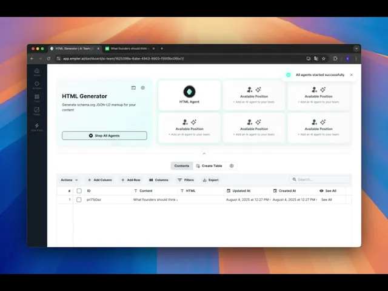This screenshot has width=388, height=291.
Task: Open the Tools grid icon in sidebar
Action: click(37, 98)
